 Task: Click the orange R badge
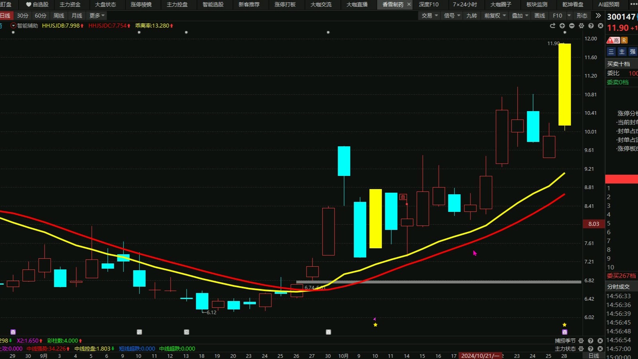point(624,40)
